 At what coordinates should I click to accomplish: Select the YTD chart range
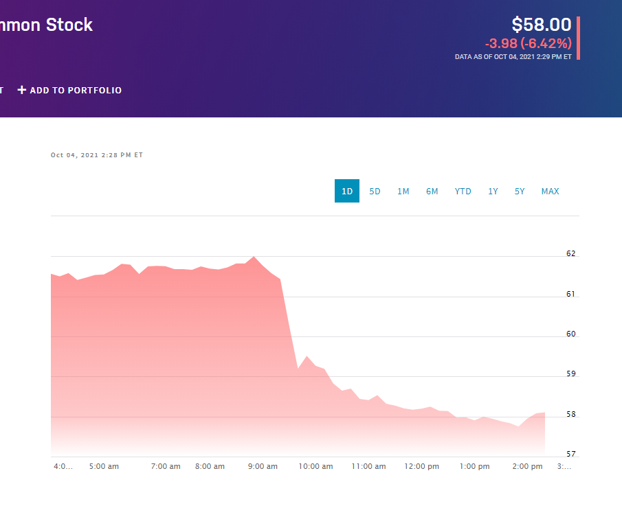[x=463, y=191]
